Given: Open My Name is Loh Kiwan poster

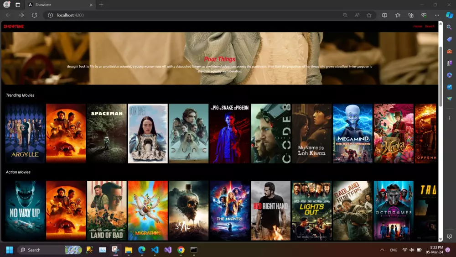Looking at the screenshot, I should tap(312, 133).
